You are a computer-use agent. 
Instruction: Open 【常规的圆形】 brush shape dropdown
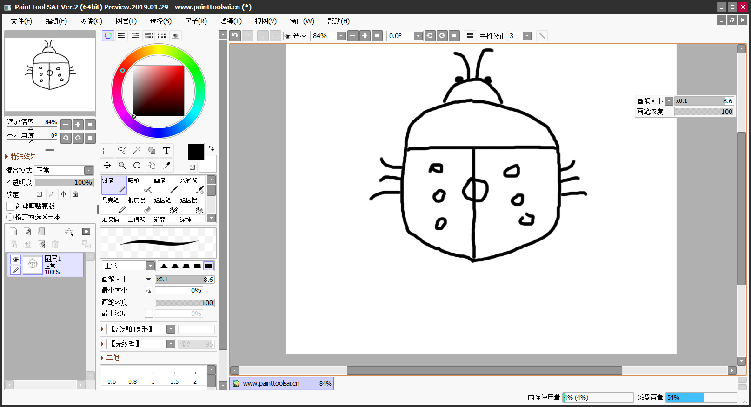[x=171, y=329]
